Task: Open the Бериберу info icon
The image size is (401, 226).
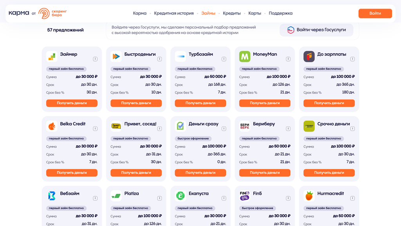Action: click(x=288, y=128)
